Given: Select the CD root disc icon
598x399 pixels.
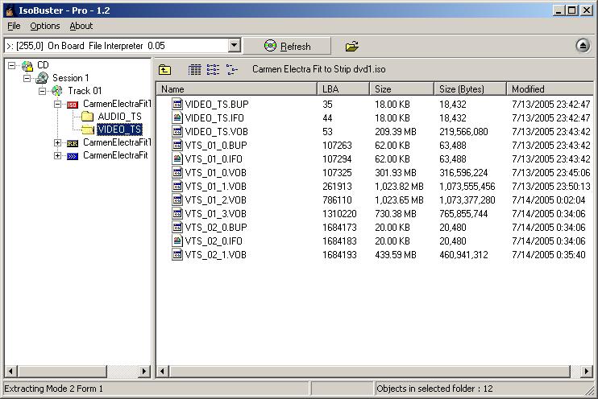Looking at the screenshot, I should [27, 66].
